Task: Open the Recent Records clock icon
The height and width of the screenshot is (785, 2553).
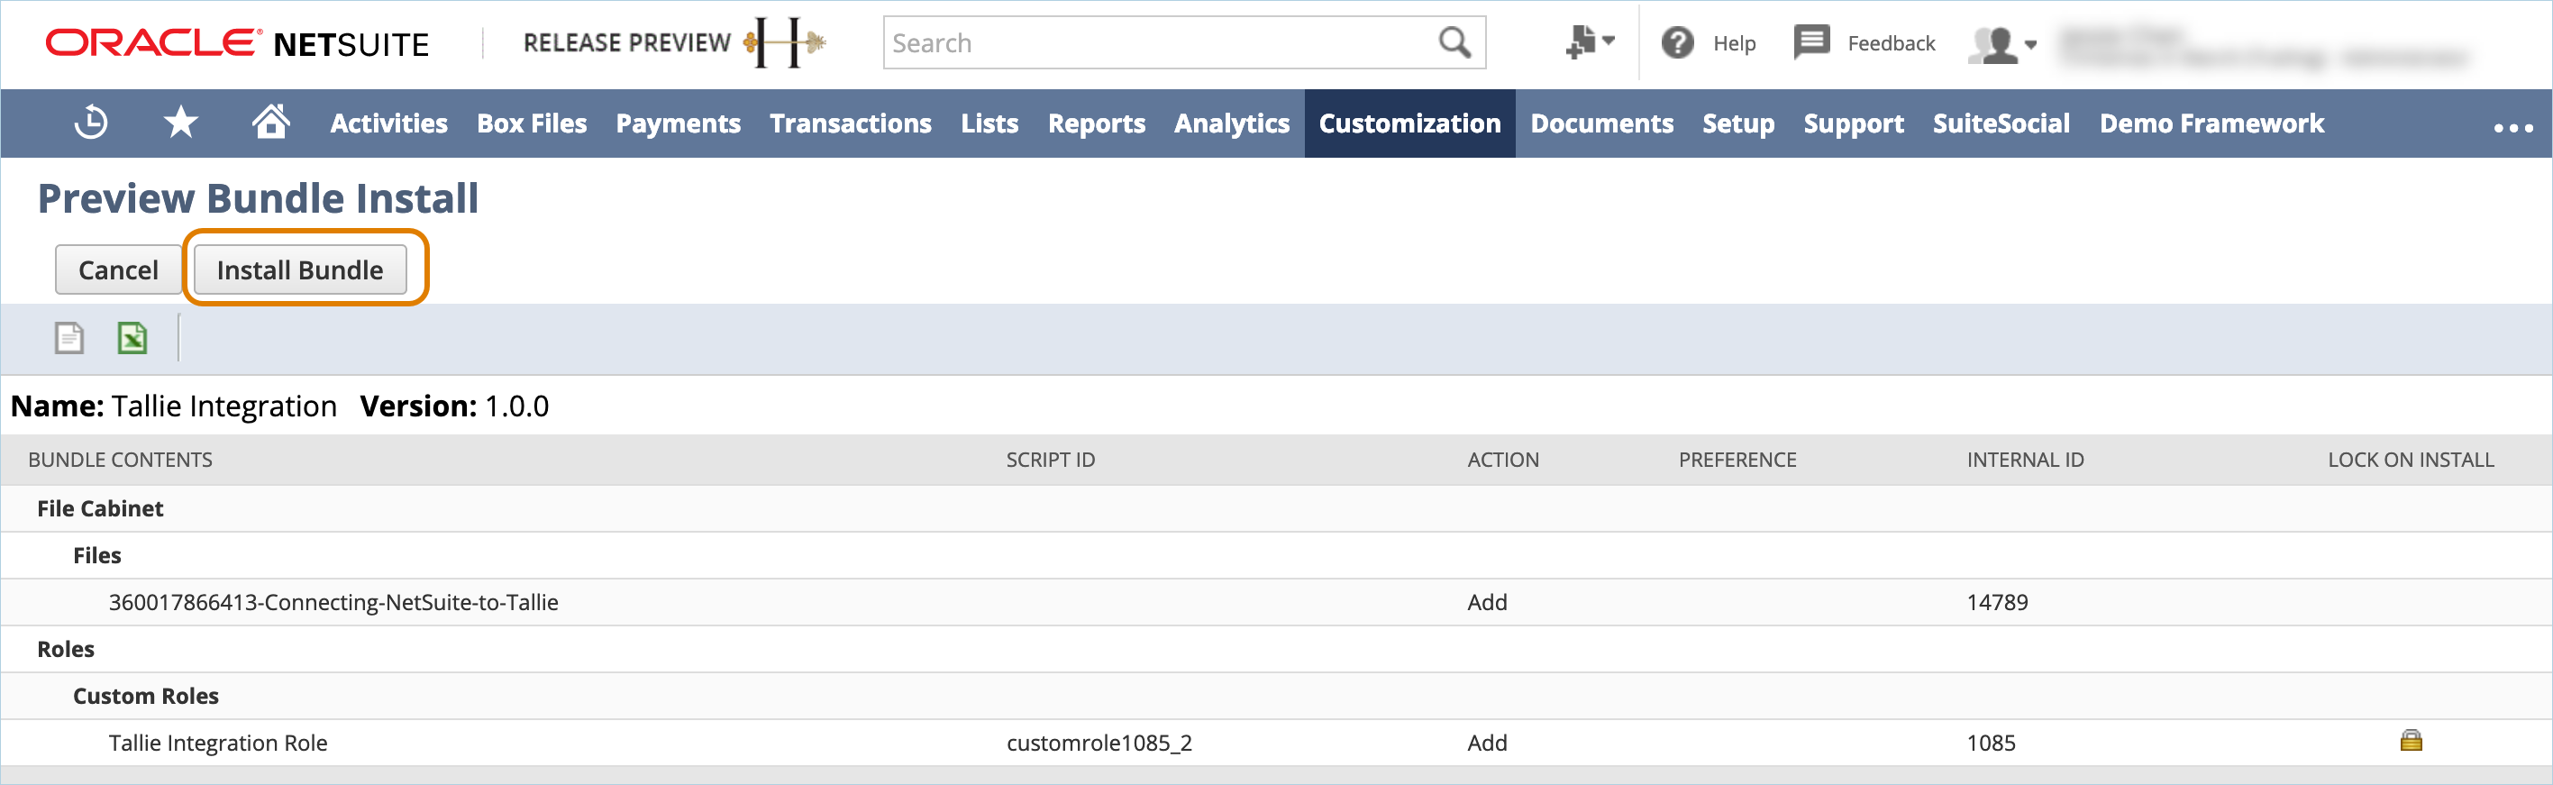Action: (x=91, y=123)
